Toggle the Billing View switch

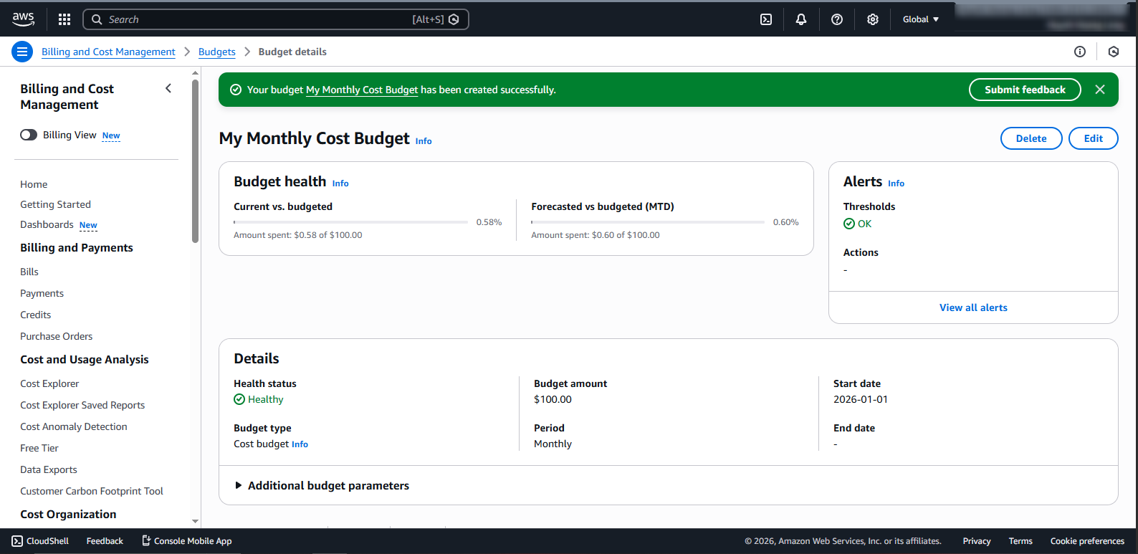[x=29, y=135]
